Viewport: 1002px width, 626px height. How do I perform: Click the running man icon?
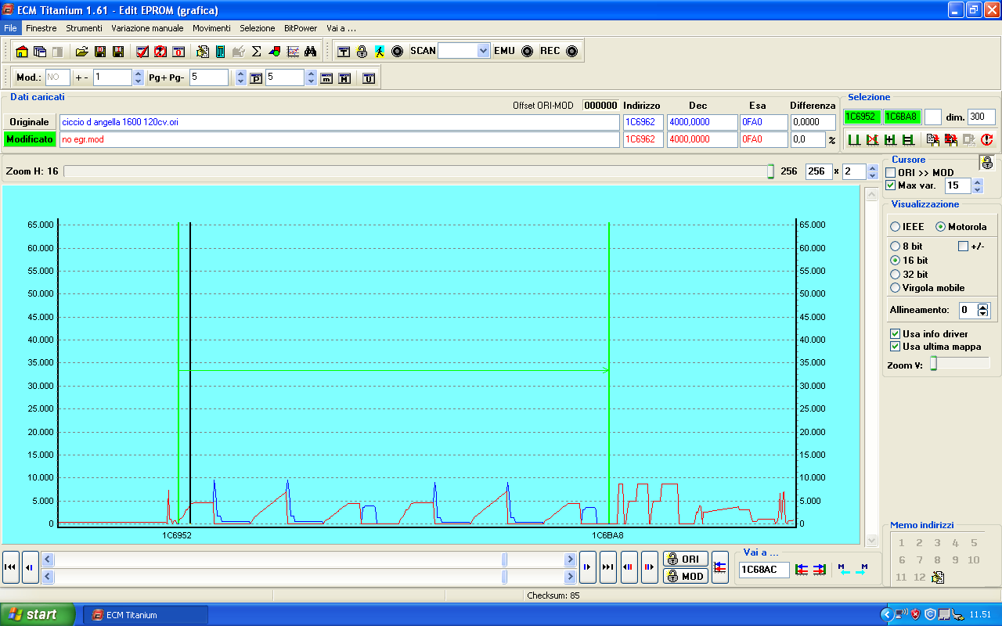(380, 52)
